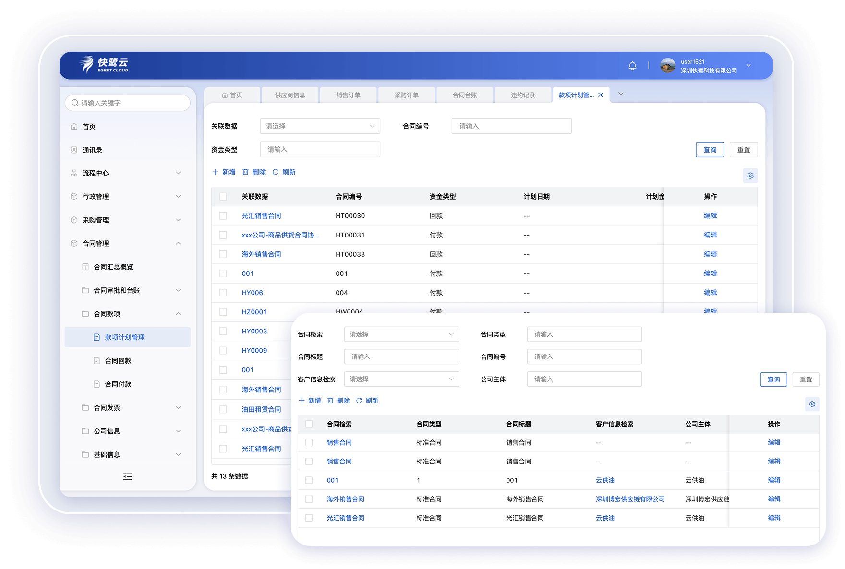Open the 客户信息检索 dropdown
Image resolution: width=845 pixels, height=569 pixels.
tap(401, 379)
